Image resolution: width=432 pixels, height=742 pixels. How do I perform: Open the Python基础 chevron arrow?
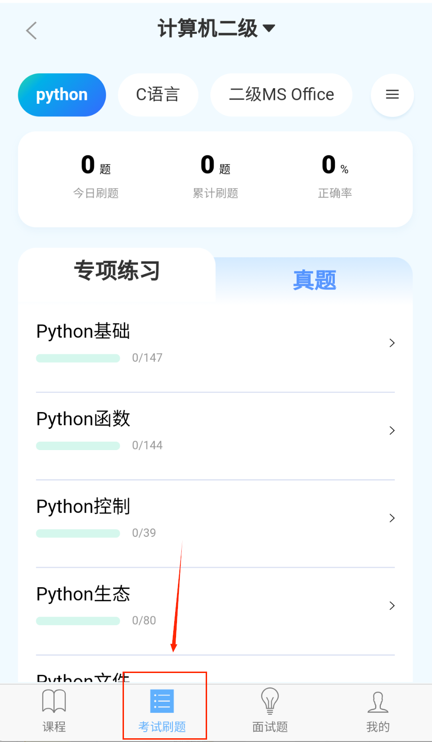coord(392,343)
